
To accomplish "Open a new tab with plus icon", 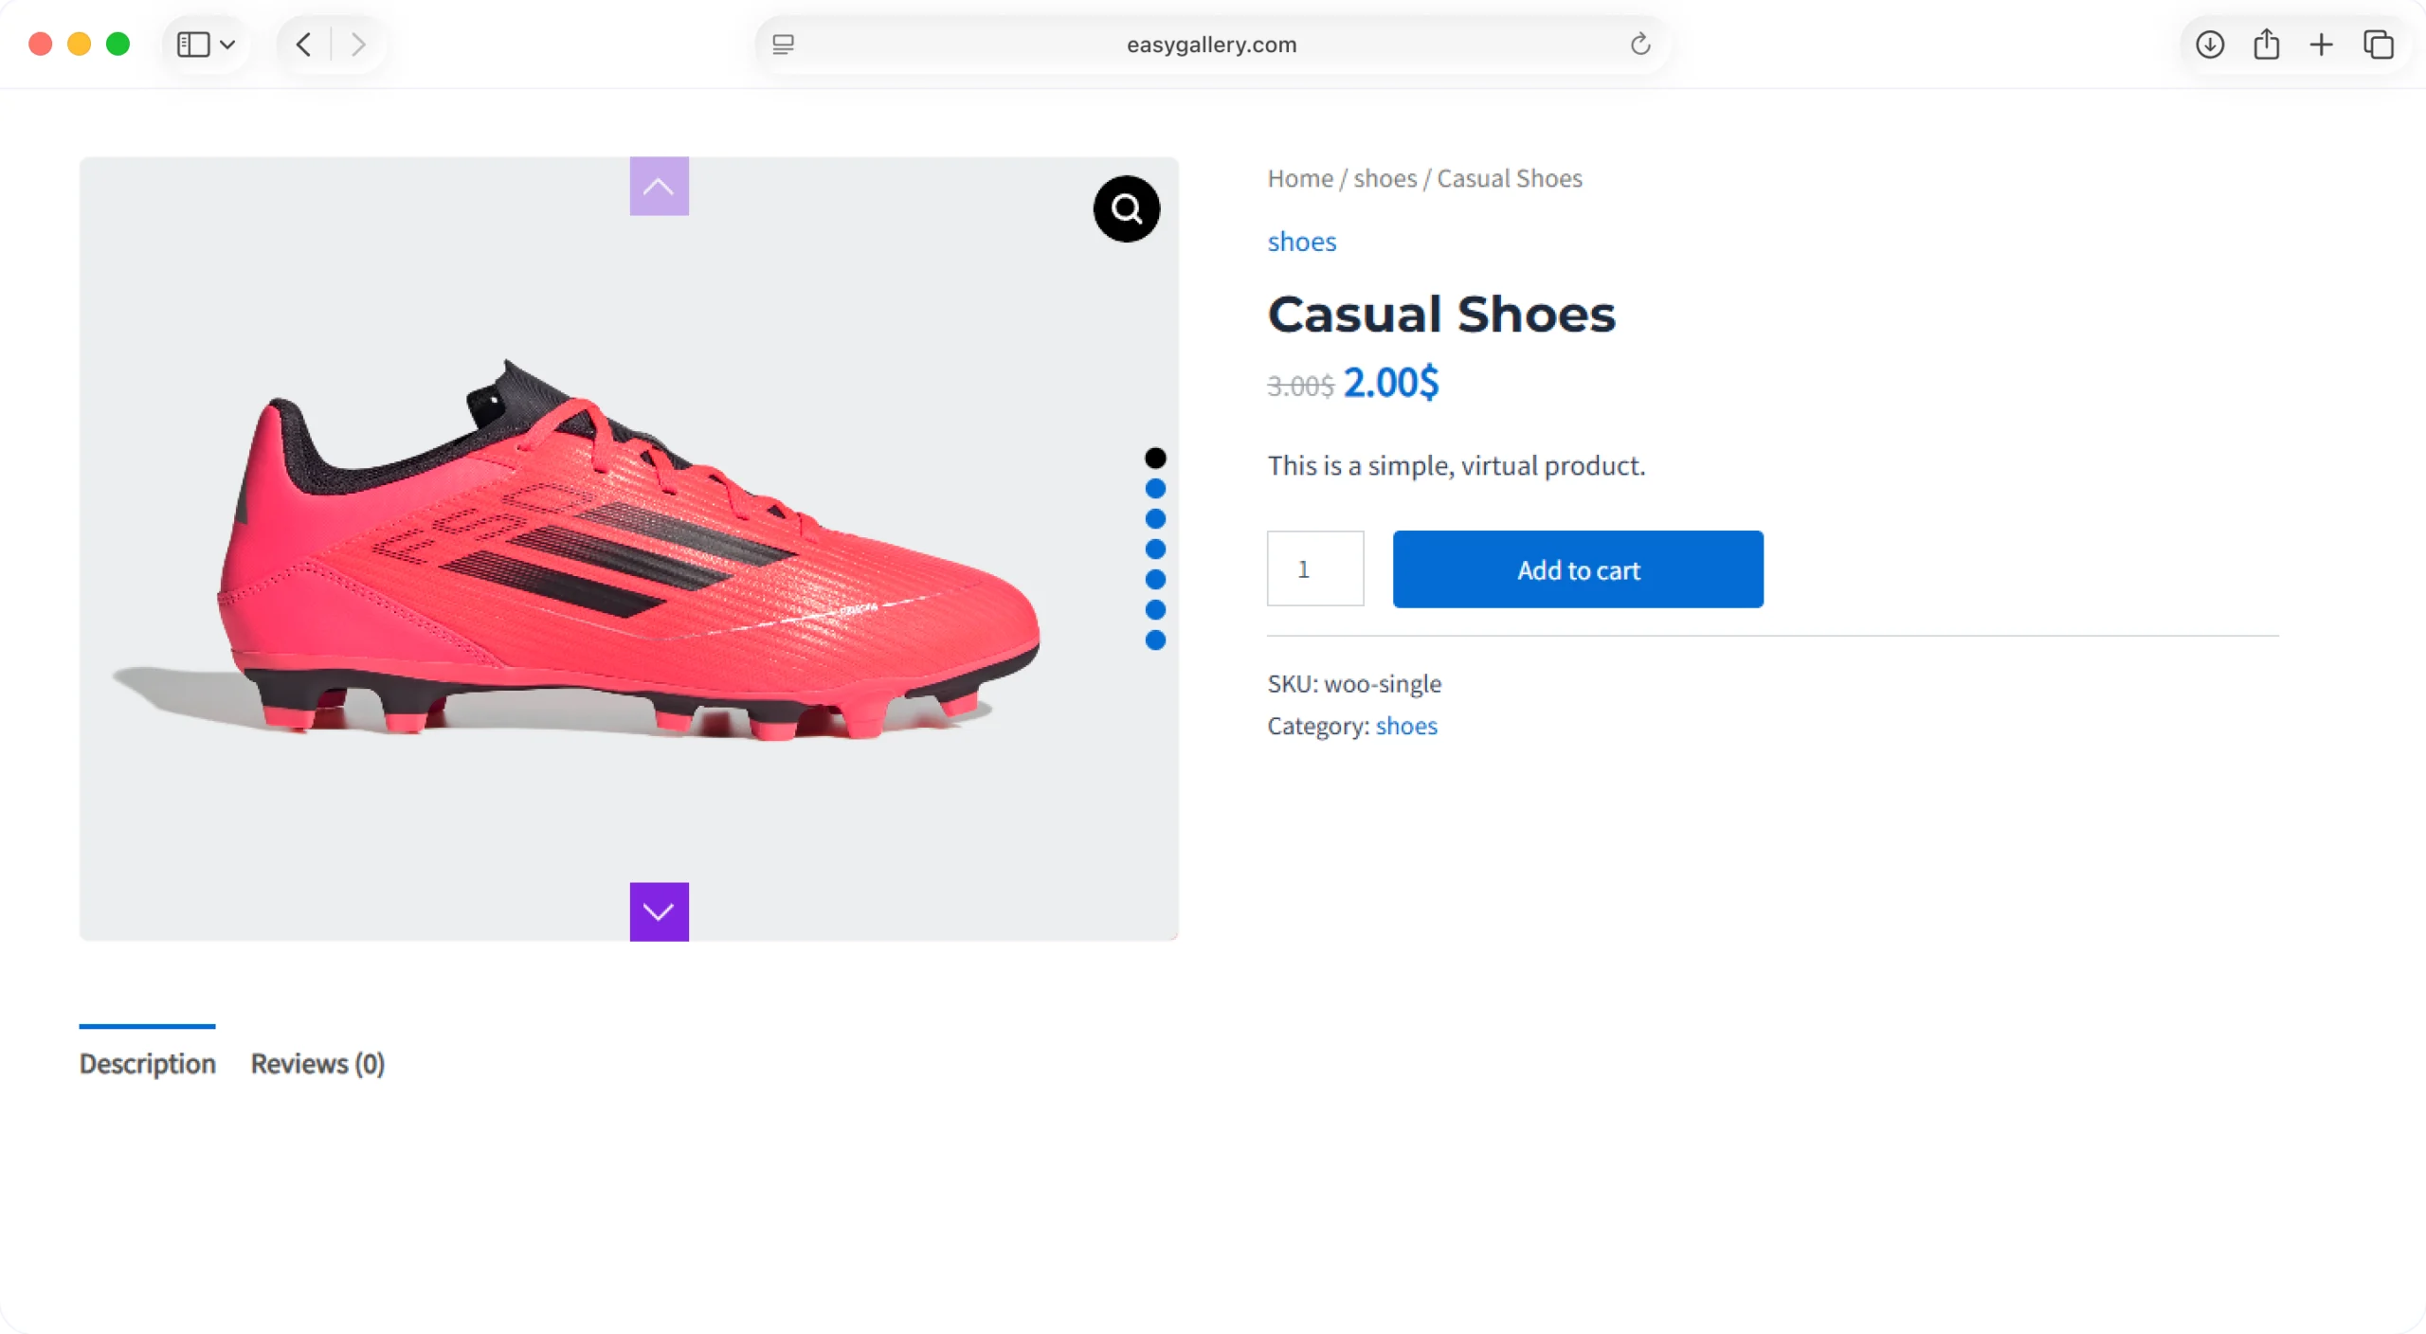I will point(2322,45).
